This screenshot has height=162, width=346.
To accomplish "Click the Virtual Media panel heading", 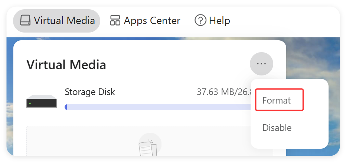I will click(66, 65).
